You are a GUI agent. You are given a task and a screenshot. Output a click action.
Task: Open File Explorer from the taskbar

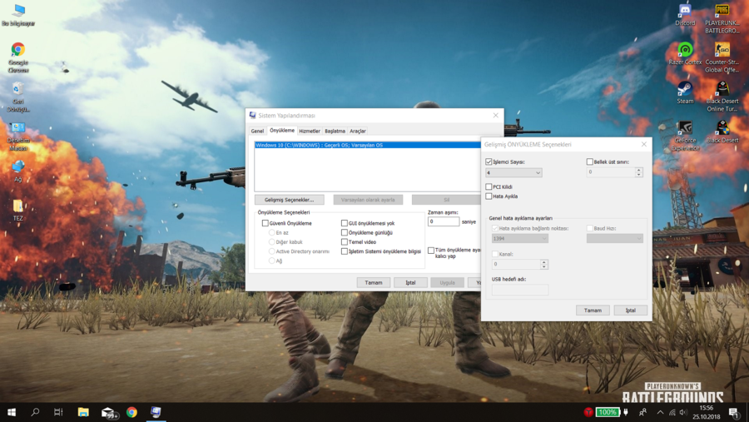pos(83,412)
